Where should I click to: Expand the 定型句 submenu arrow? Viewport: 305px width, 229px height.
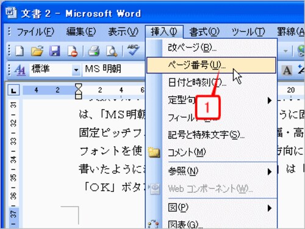point(270,100)
